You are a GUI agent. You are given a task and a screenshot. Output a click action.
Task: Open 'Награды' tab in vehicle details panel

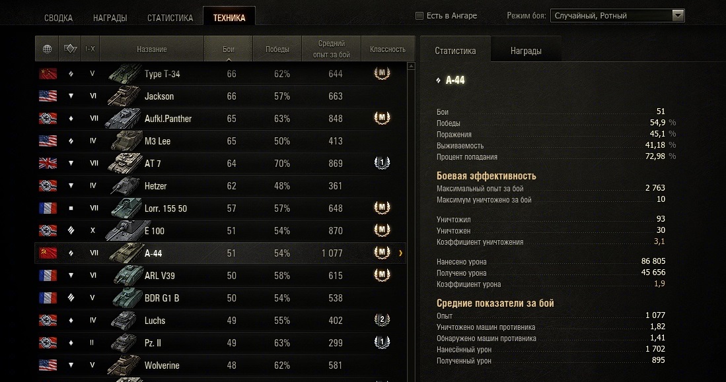click(x=526, y=51)
